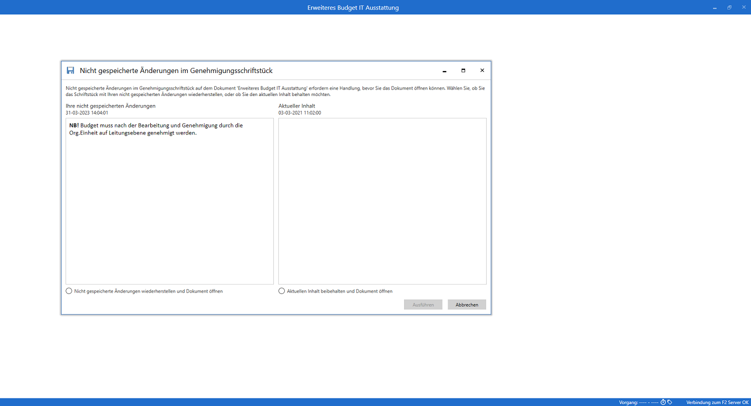Click the stopwatch icon in the status bar

(663, 401)
